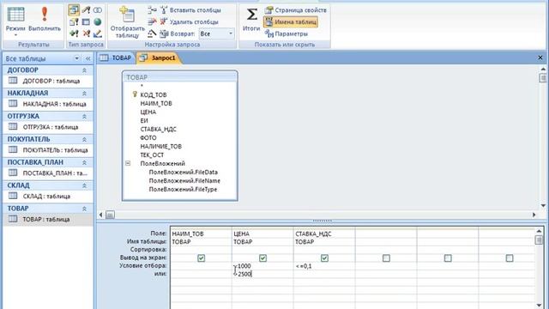Select ТОВАР : таблица item
Image resolution: width=549 pixels, height=309 pixels.
pos(48,220)
